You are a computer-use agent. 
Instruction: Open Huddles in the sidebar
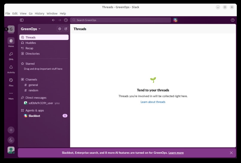[44, 43]
